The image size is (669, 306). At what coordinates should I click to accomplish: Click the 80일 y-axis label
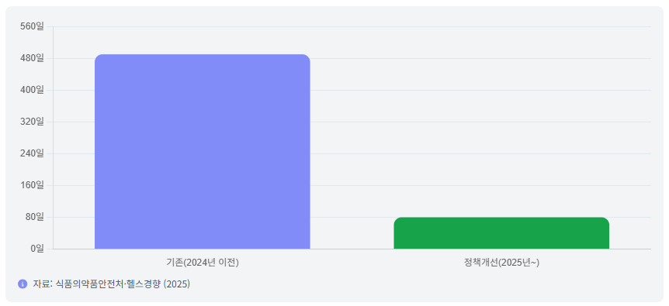coord(34,217)
